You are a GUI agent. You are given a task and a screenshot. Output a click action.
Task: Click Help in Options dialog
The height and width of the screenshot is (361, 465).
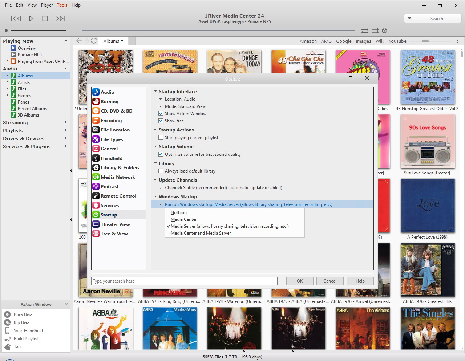point(360,281)
